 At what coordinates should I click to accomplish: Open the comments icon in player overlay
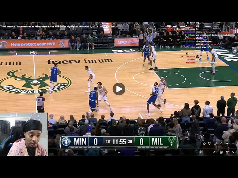[215, 143]
